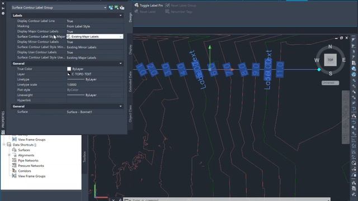Click the Lineweight ByLayer line preview
This screenshot has width=358, height=201.
(76, 95)
